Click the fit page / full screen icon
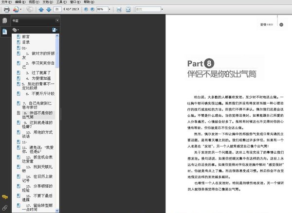The image size is (292, 213). click(128, 9)
